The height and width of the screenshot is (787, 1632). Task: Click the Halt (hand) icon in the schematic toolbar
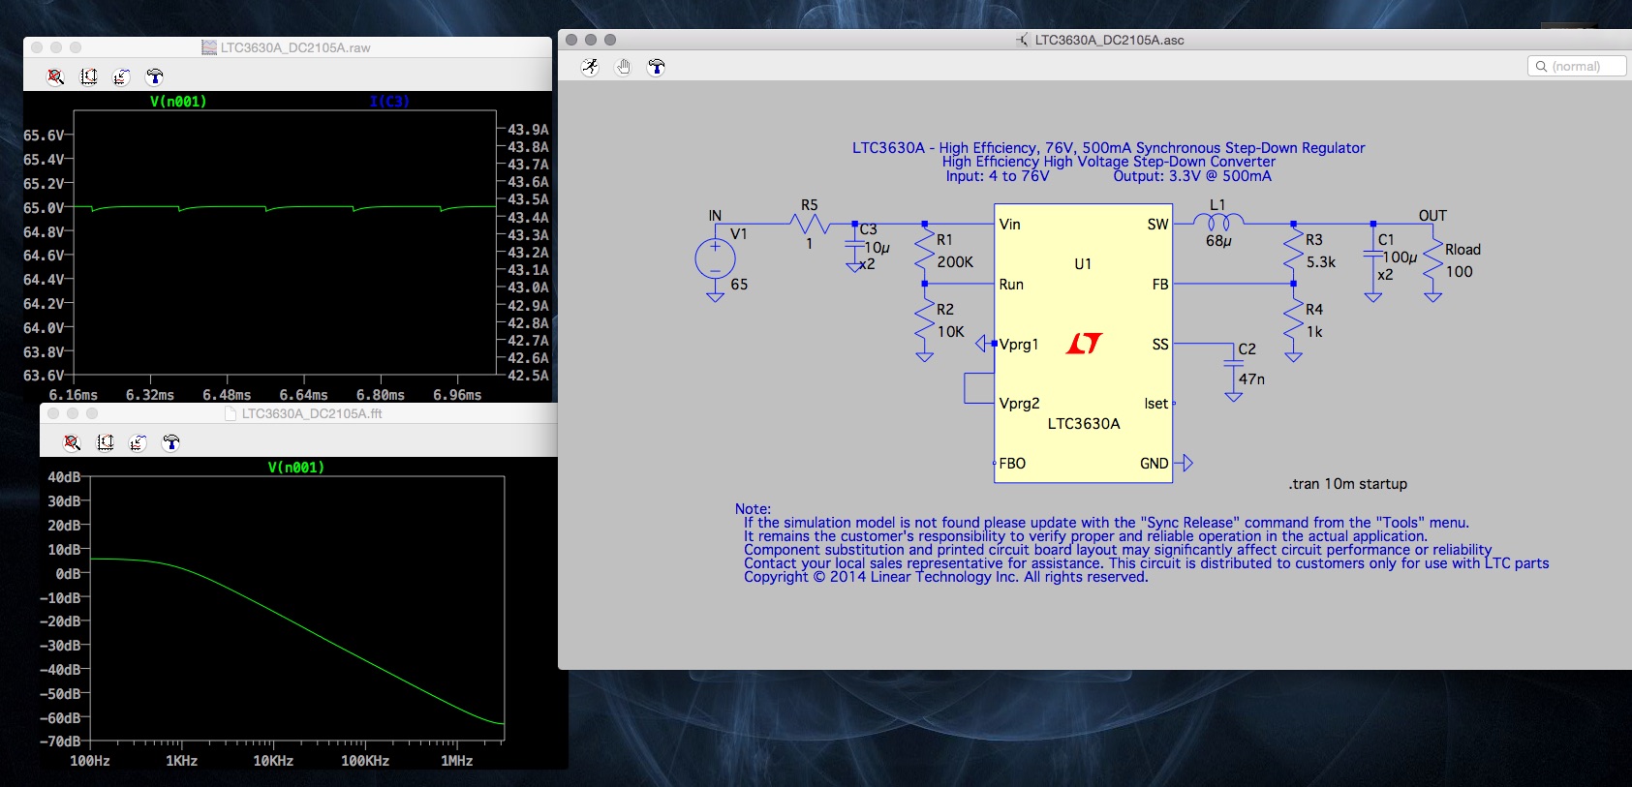623,67
